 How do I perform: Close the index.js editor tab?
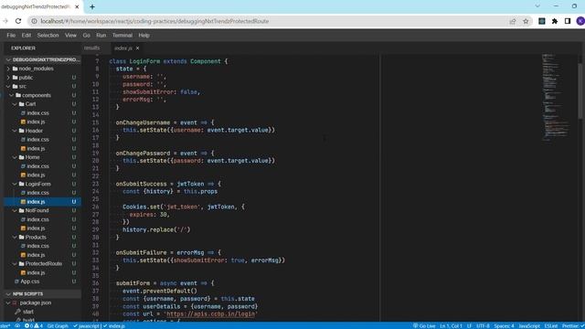137,48
